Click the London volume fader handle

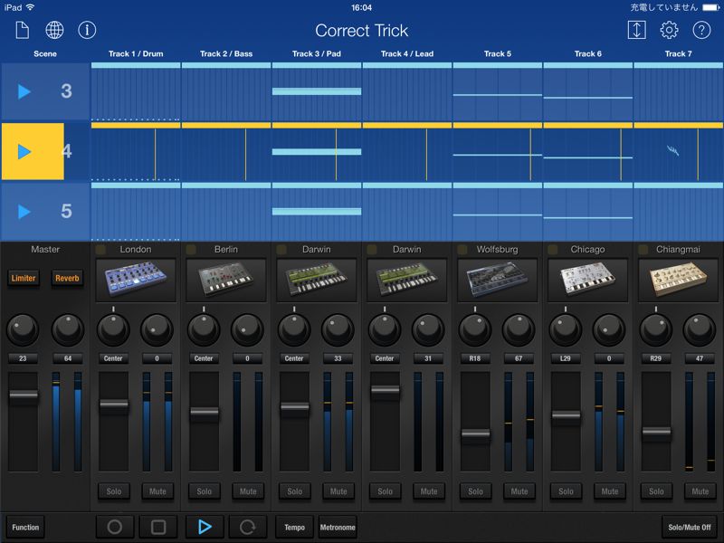tap(114, 405)
